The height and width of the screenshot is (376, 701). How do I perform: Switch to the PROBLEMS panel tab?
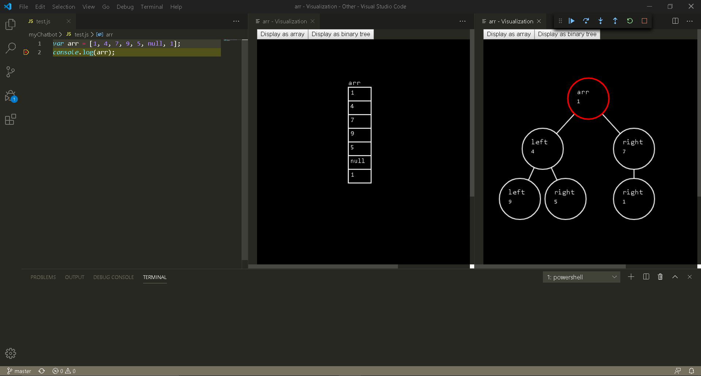pos(43,277)
